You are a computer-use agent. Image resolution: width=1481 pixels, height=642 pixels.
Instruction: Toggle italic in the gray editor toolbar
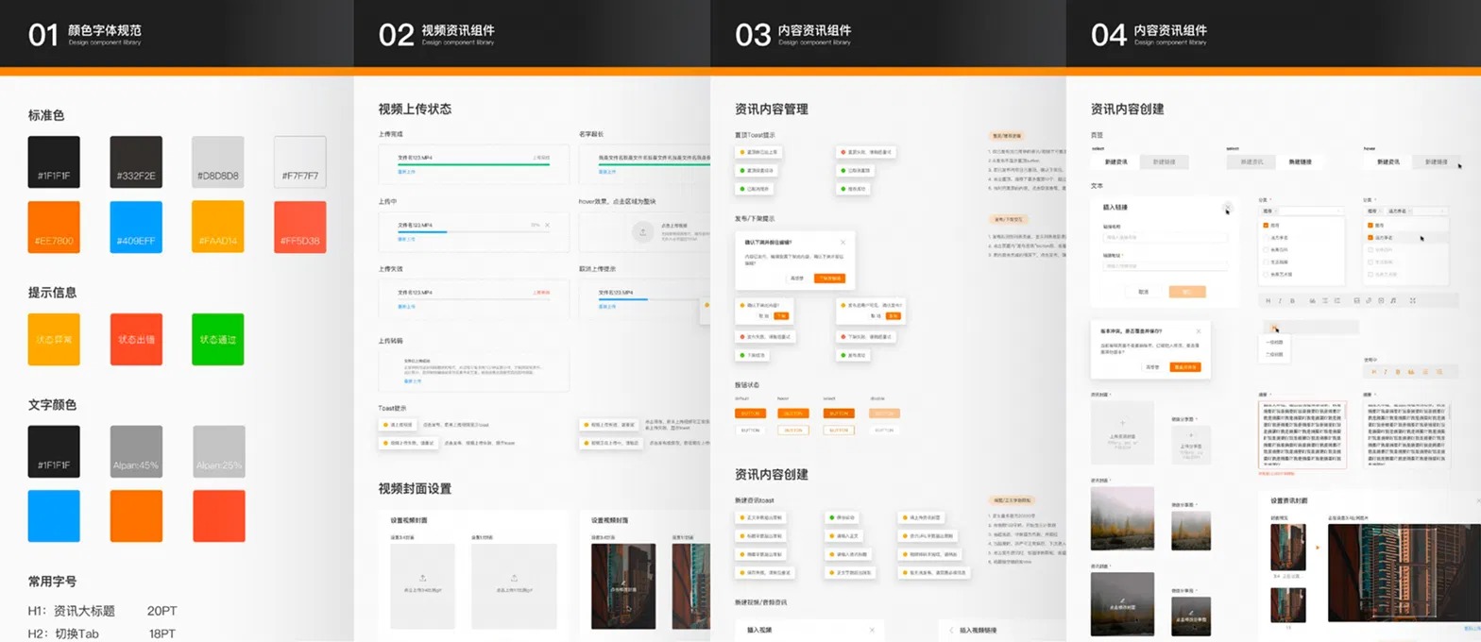pos(1280,300)
